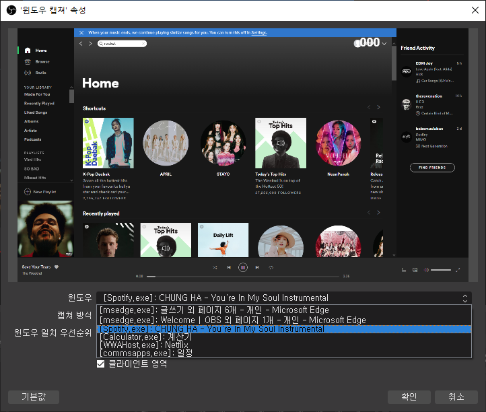Click the main Spotify vertical scrollbar

[394, 63]
